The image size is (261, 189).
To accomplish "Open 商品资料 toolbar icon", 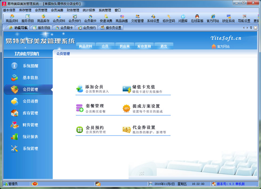I will pyautogui.click(x=12, y=18).
